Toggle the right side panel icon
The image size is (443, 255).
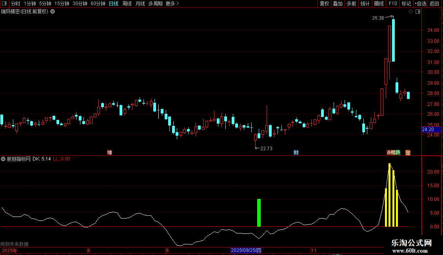click(x=418, y=12)
